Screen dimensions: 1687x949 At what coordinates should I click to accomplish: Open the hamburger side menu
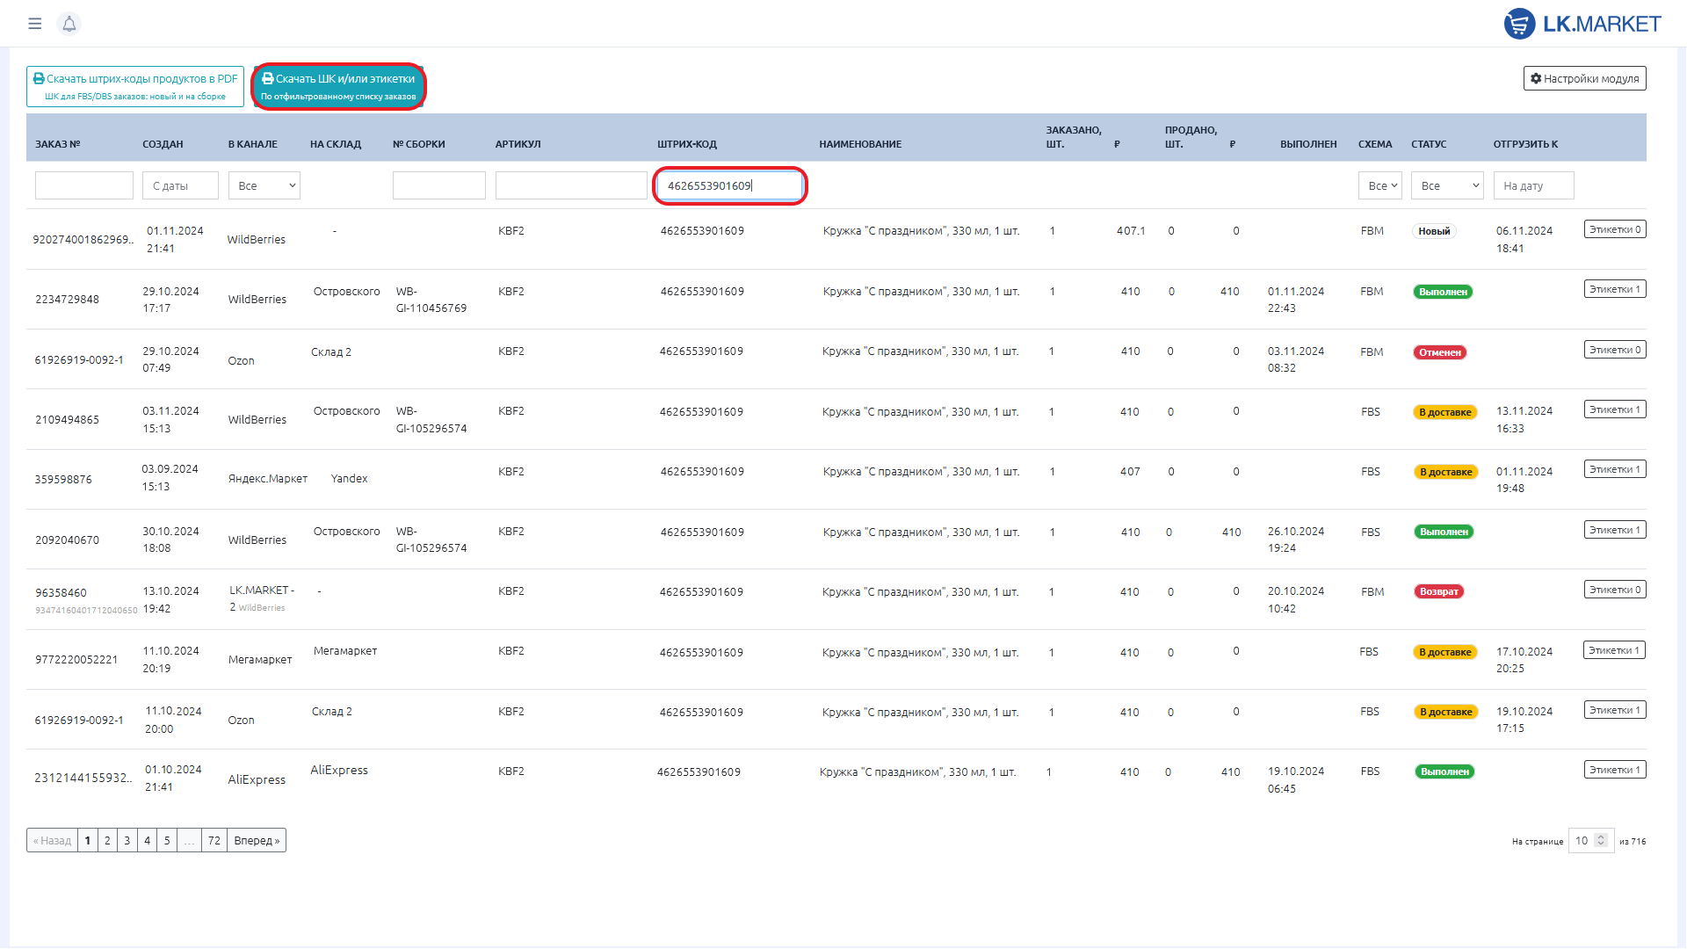pos(35,24)
